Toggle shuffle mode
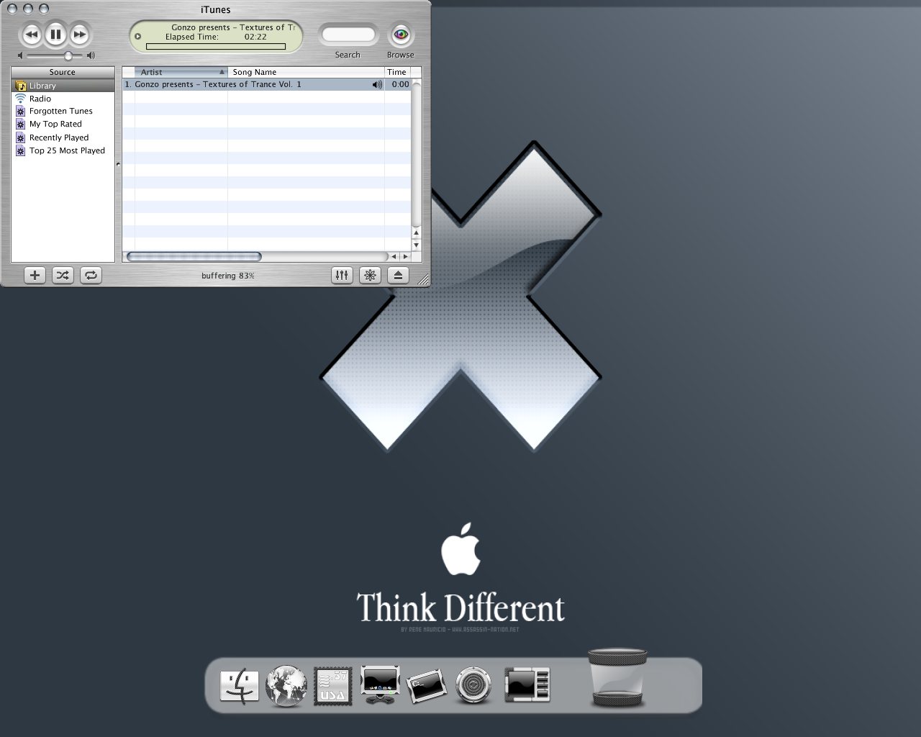The height and width of the screenshot is (737, 921). (x=63, y=275)
